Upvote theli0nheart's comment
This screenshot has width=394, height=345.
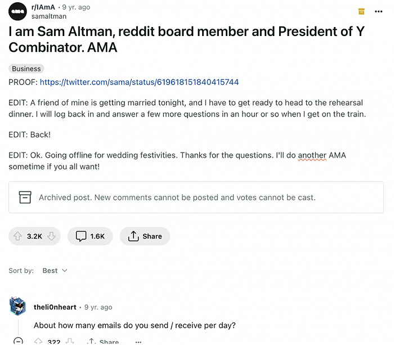[x=38, y=341]
